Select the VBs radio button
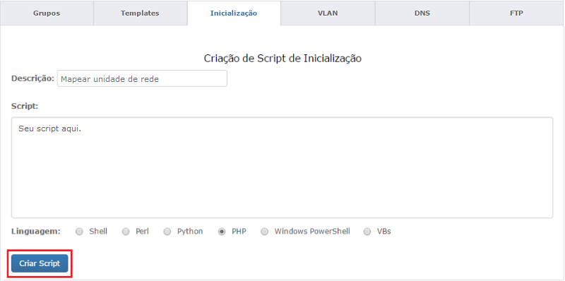This screenshot has height=281, width=565. coord(367,232)
